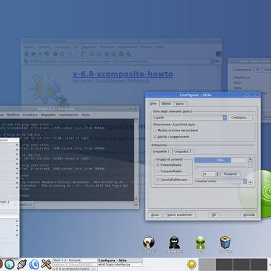
Task: Click the Konsole terminal vertical scrollbar
Action: point(136,160)
